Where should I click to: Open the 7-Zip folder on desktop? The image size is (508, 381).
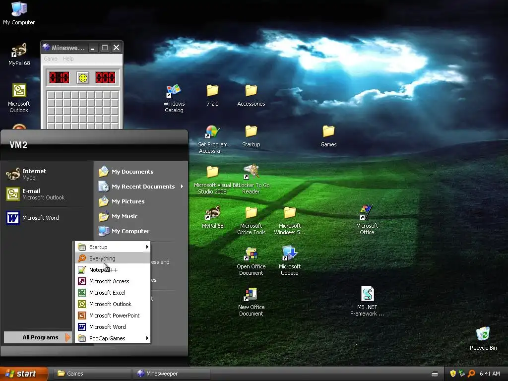tap(212, 95)
